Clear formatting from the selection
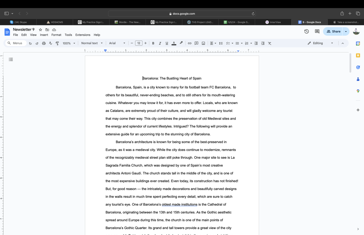The height and width of the screenshot is (235, 364). coord(270,43)
